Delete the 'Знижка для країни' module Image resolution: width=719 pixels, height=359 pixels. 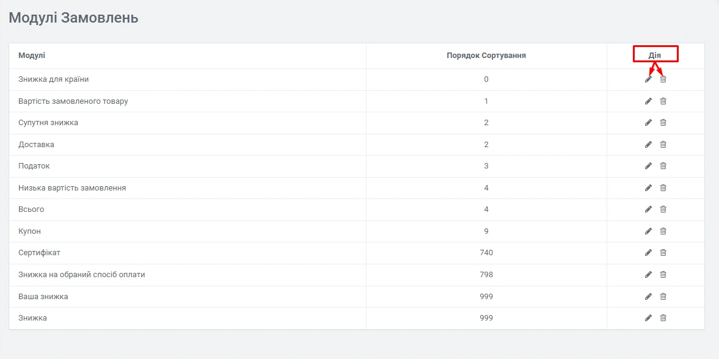point(663,79)
